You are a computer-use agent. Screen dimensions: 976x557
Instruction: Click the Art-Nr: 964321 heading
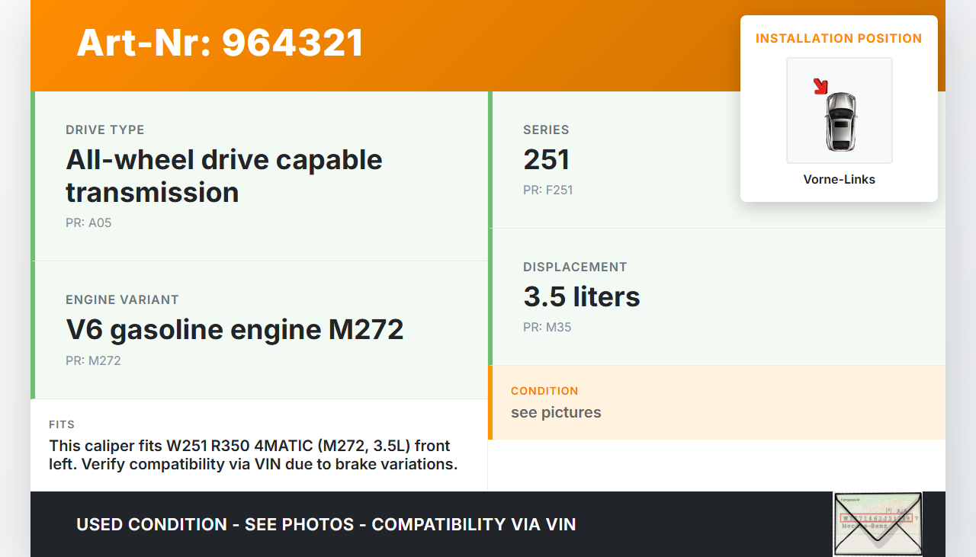pyautogui.click(x=220, y=43)
